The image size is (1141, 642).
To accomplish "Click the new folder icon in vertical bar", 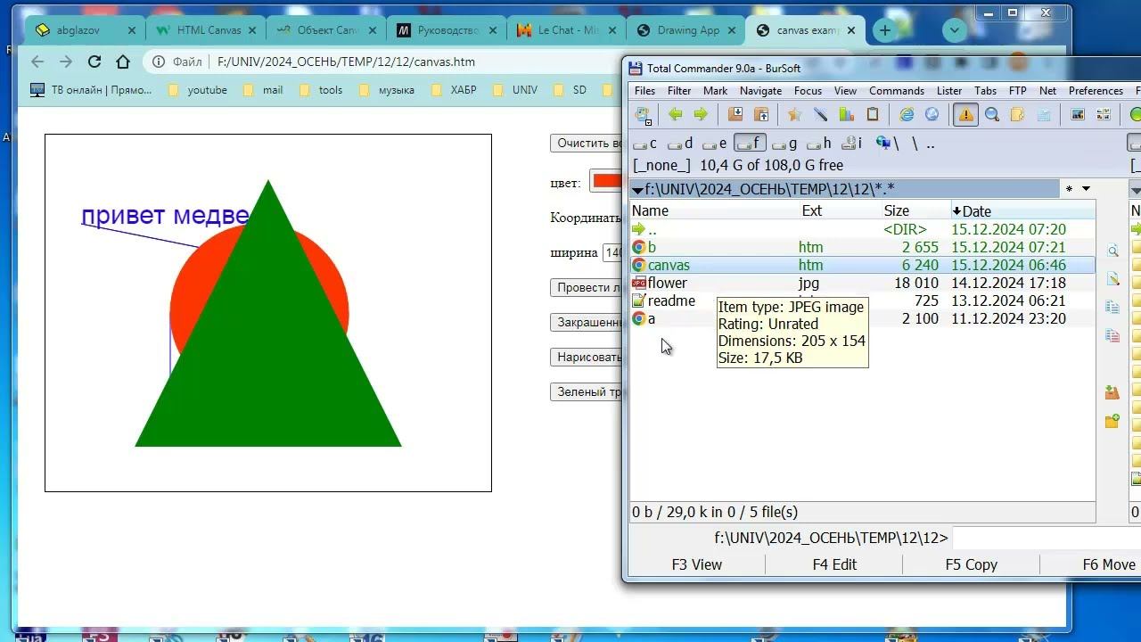I will coord(1112,421).
